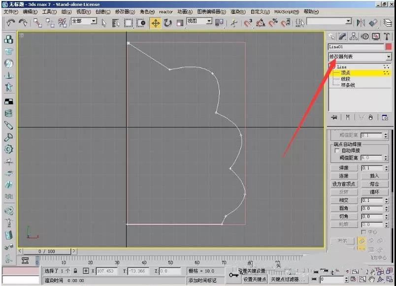This screenshot has height=286, width=396.
Task: Click the Align tool icon
Action: pos(373,23)
